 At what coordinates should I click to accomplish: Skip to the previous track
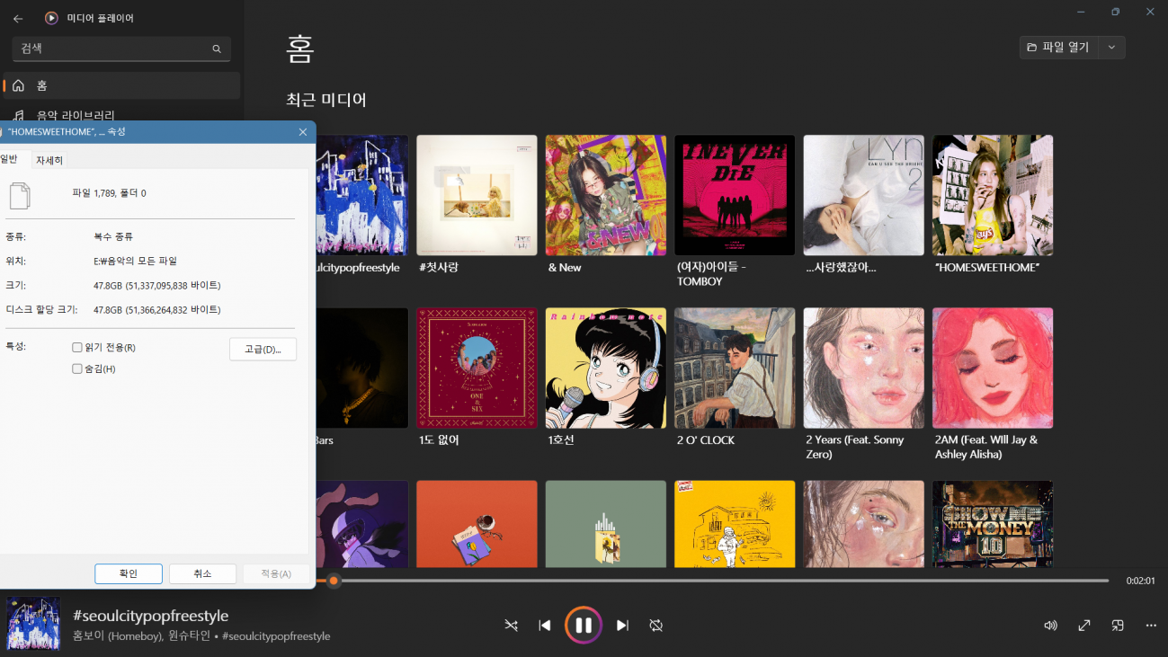point(544,626)
